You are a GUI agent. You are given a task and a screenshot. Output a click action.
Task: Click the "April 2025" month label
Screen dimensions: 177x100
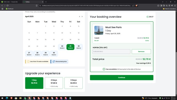coord(29,17)
